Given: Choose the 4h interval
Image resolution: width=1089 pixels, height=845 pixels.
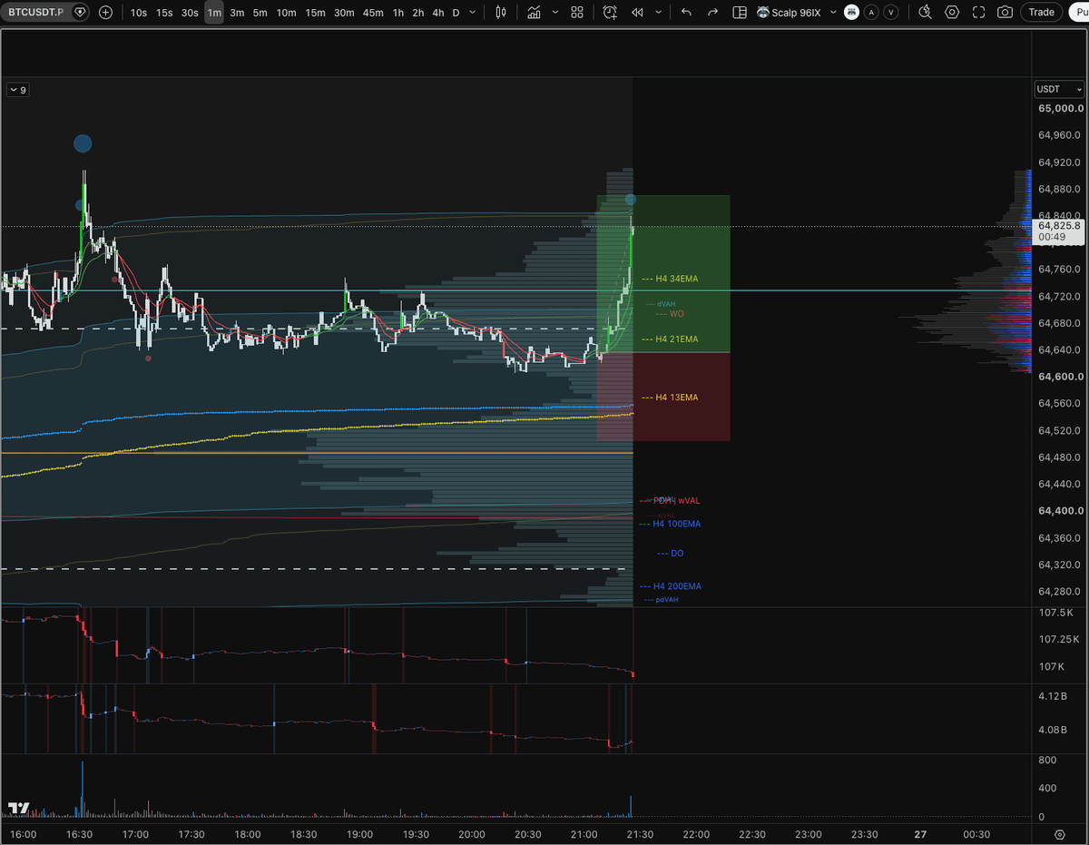Looking at the screenshot, I should tap(438, 13).
